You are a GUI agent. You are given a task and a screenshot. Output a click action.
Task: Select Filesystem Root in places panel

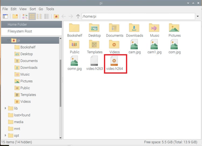pyautogui.click(x=20, y=31)
